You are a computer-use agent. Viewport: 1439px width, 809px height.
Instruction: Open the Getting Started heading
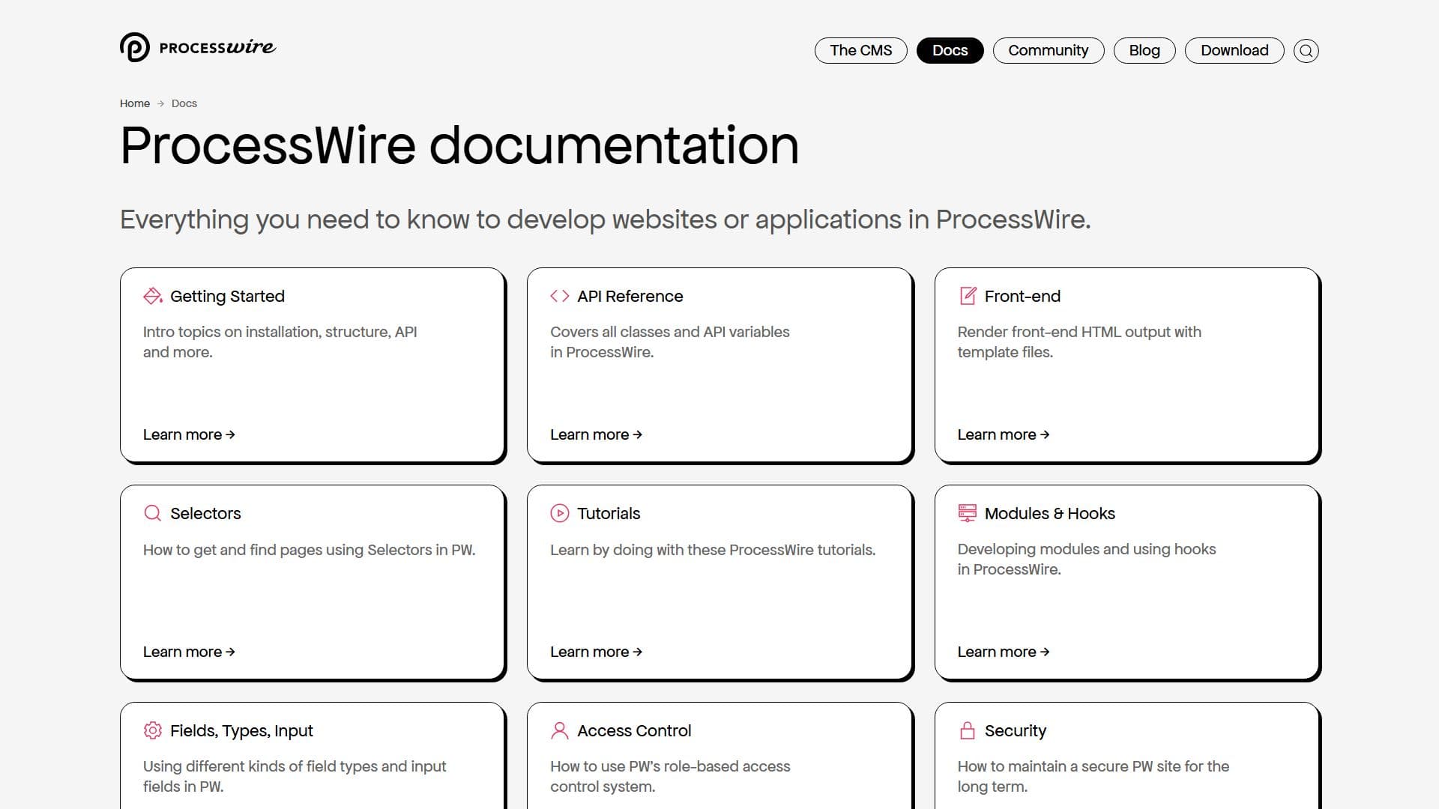tap(227, 297)
